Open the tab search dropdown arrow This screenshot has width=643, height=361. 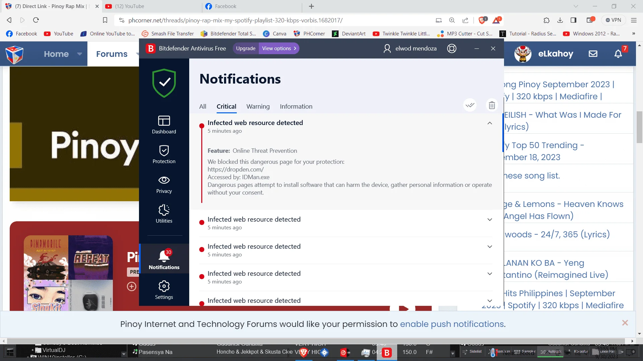pos(576,6)
